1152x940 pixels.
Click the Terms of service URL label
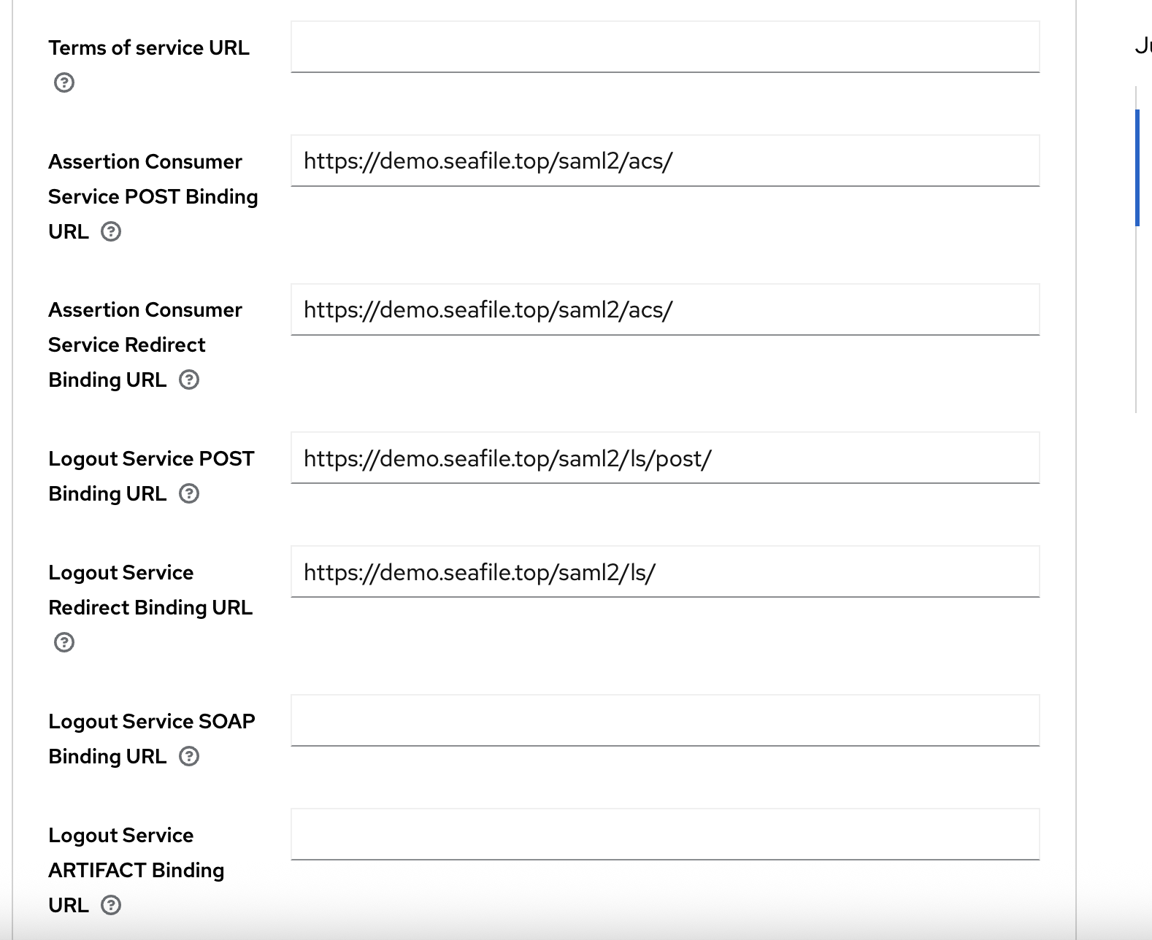pyautogui.click(x=149, y=47)
